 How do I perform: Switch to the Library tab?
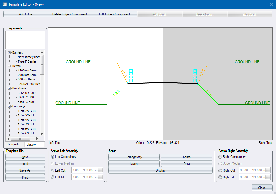coord(31,145)
